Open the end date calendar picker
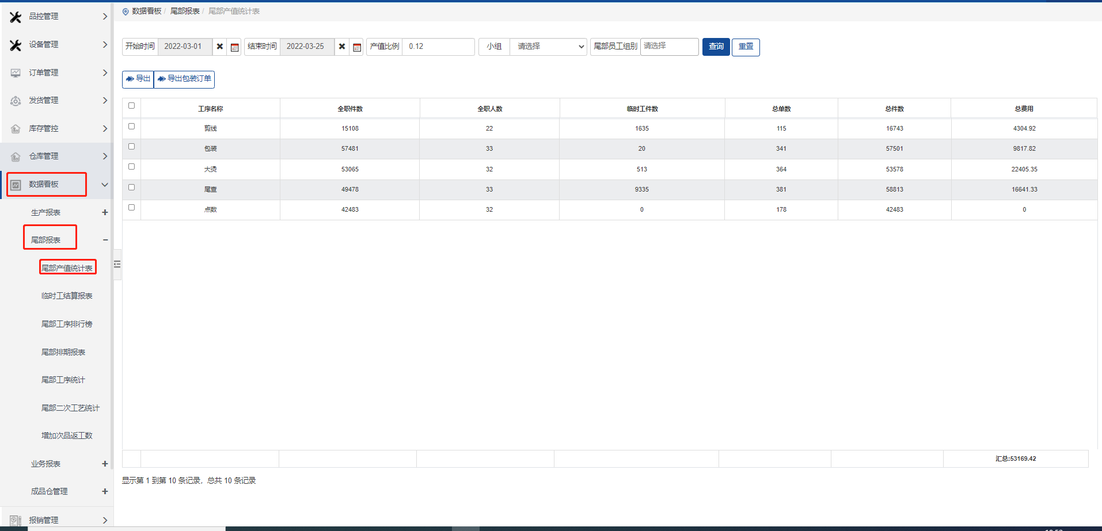The height and width of the screenshot is (531, 1102). 357,47
